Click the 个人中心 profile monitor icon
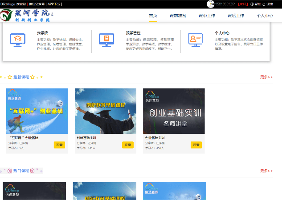The image size is (282, 200). (196, 40)
